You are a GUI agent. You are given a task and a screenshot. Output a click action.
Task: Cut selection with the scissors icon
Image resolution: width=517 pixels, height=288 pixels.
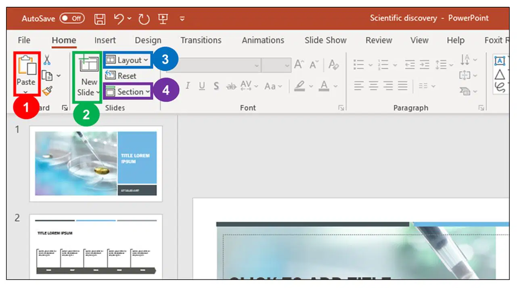pyautogui.click(x=47, y=60)
